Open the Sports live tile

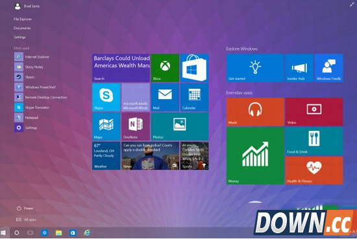pos(194,155)
